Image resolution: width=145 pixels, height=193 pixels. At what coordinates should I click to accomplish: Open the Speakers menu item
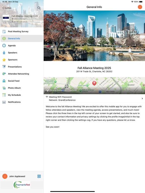click(x=22, y=53)
